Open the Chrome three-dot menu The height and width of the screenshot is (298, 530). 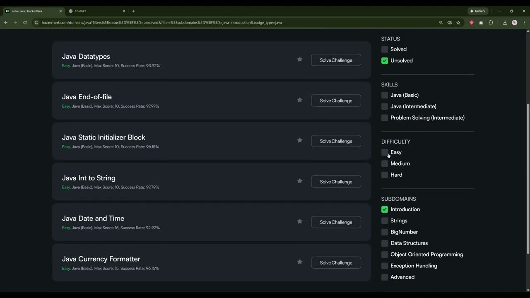pos(524,22)
